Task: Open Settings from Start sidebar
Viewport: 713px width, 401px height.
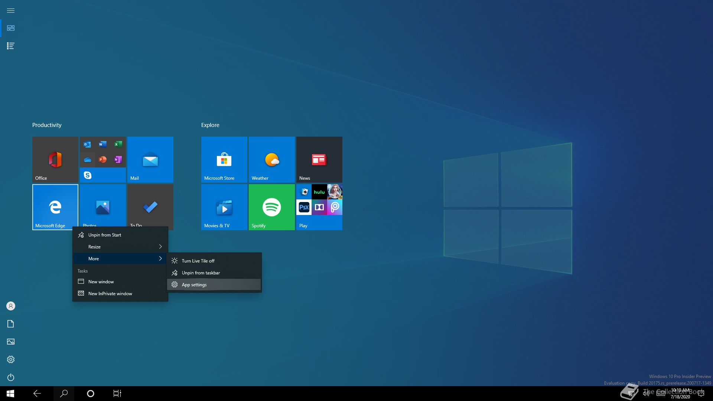Action: pyautogui.click(x=11, y=359)
